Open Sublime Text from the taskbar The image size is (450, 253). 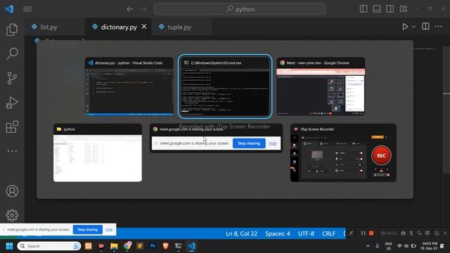point(140,246)
